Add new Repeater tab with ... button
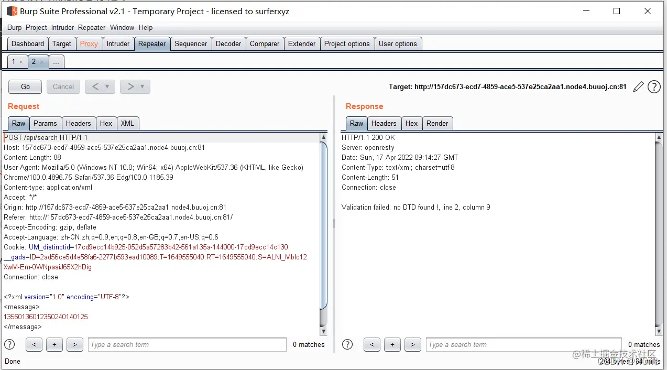Viewport: 667px width, 370px height. click(x=56, y=62)
